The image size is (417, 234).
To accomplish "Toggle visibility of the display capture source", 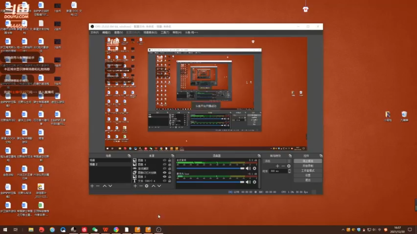I will pos(165,168).
